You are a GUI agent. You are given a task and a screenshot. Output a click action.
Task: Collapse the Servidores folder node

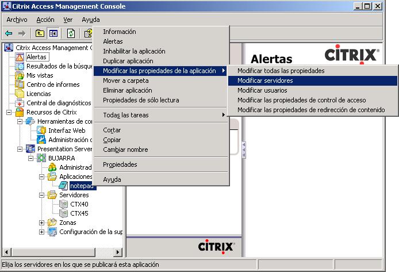42,195
